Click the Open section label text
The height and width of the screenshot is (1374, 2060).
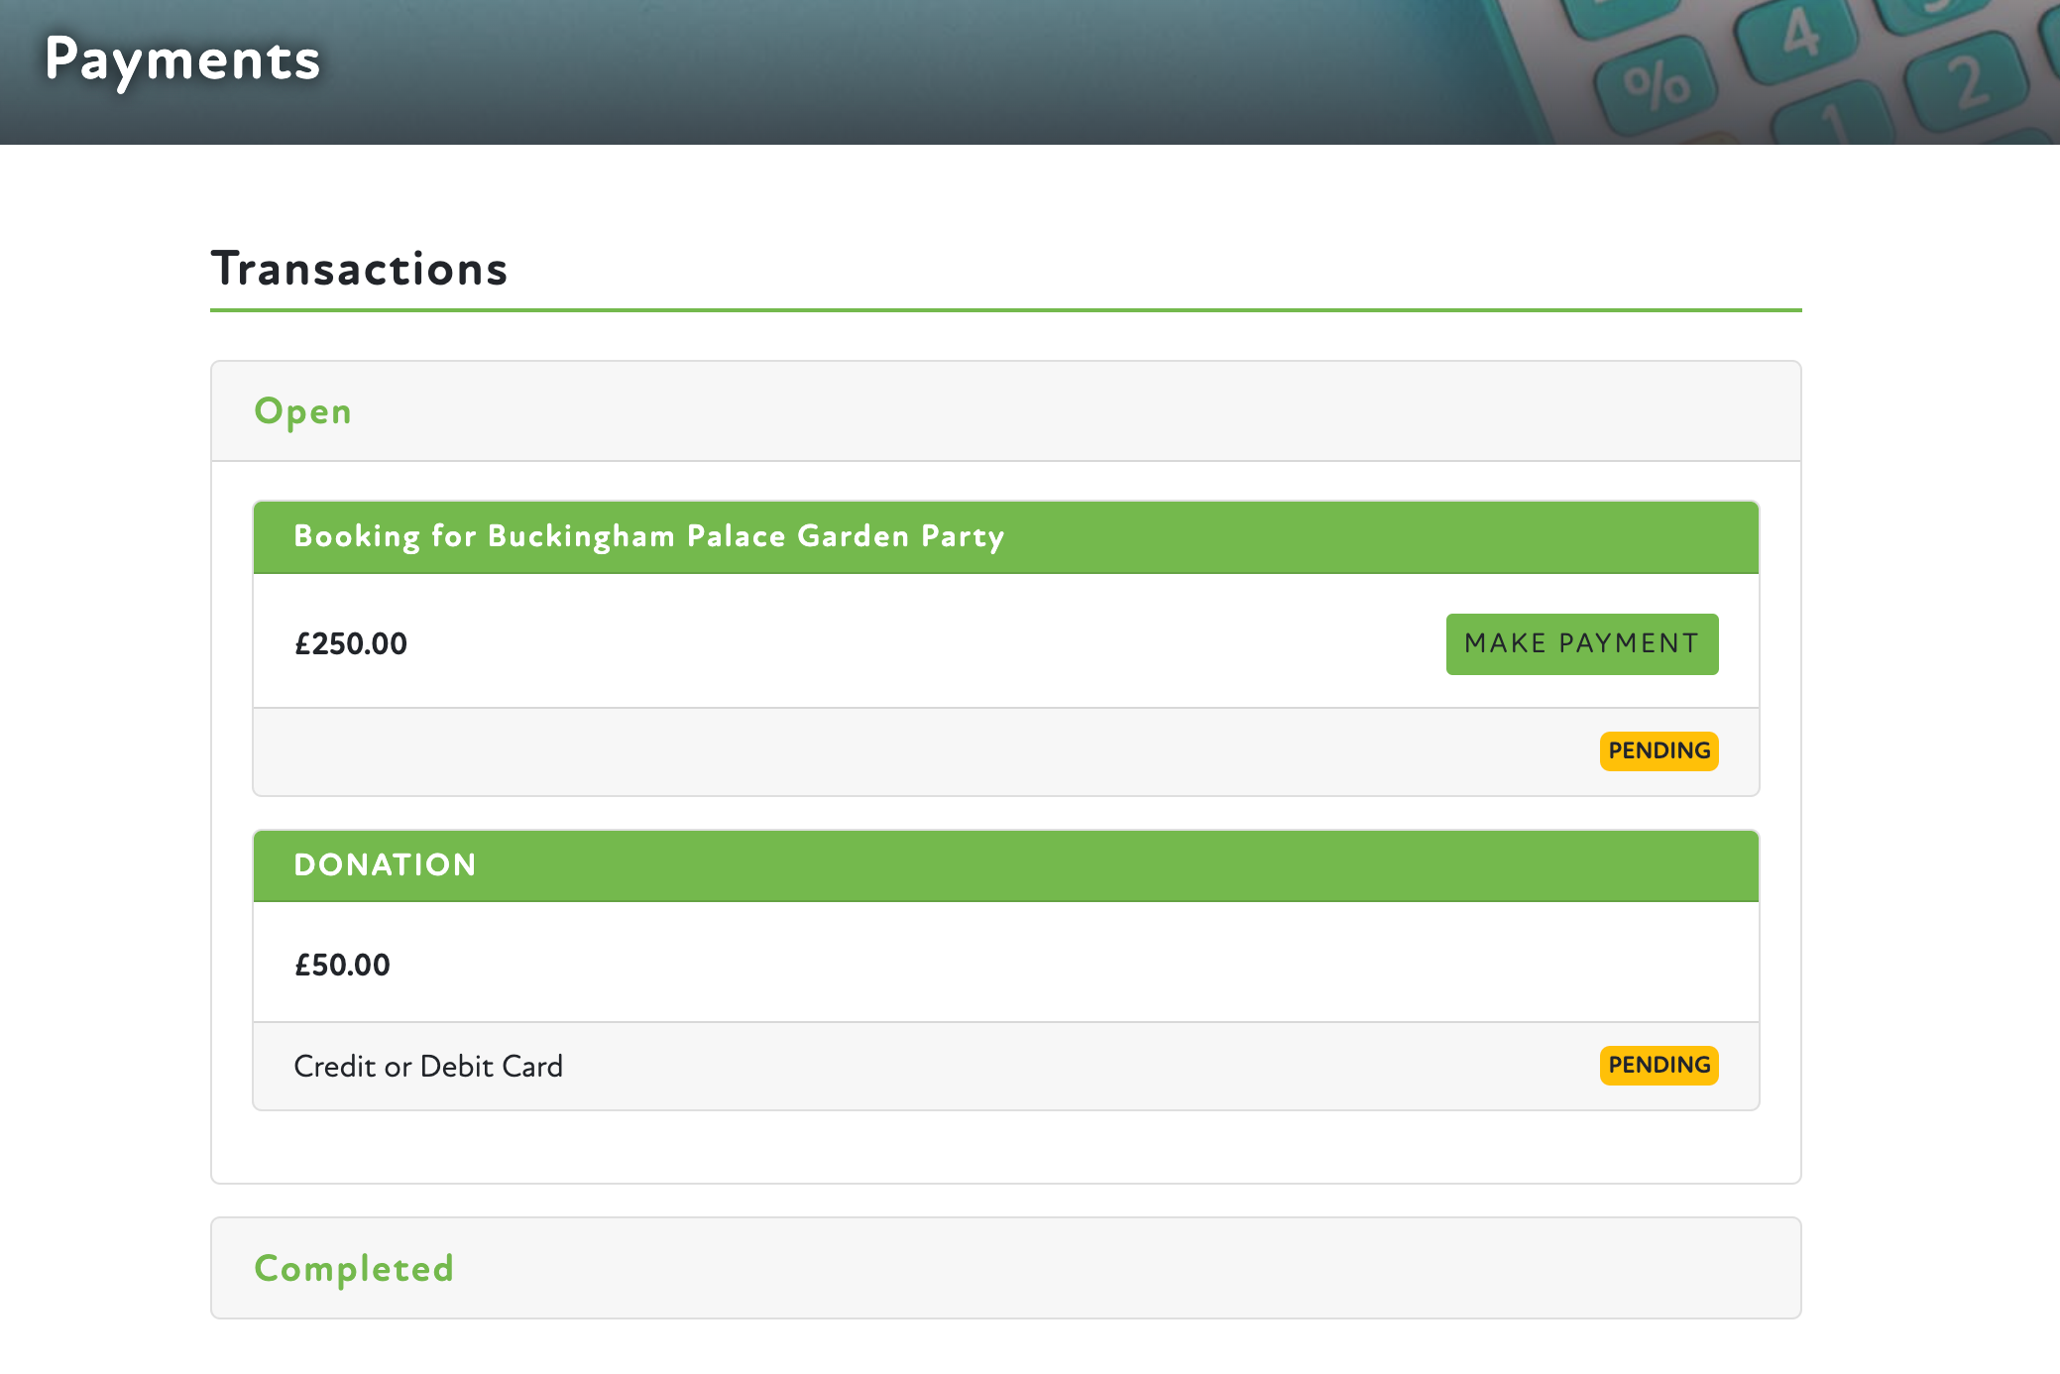302,411
